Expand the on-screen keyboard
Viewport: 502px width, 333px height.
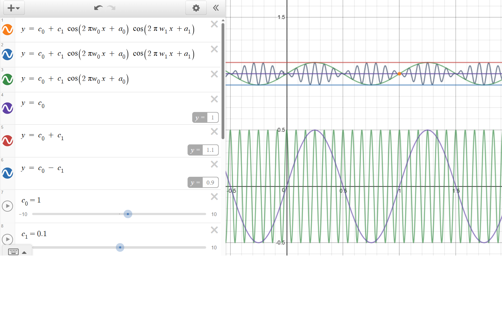(17, 252)
